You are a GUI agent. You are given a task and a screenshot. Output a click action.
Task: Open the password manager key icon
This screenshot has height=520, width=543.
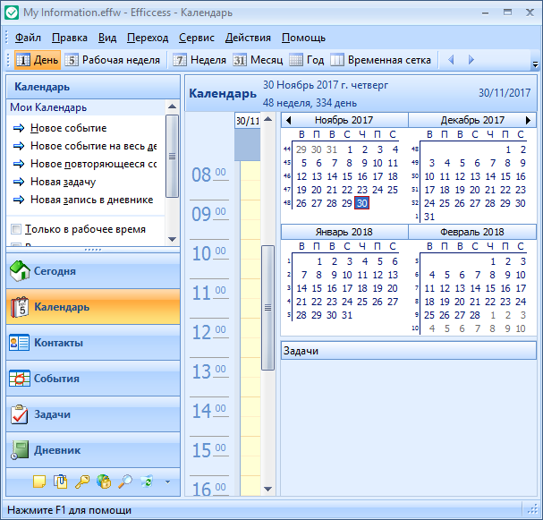82,482
